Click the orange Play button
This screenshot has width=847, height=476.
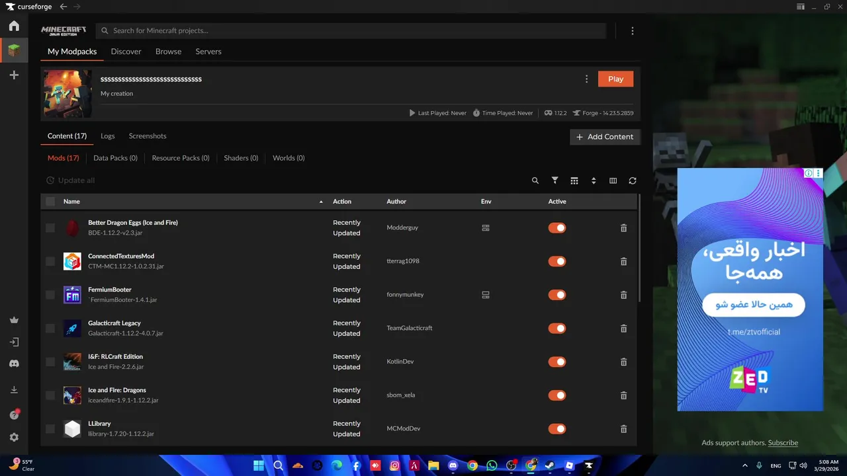[615, 79]
